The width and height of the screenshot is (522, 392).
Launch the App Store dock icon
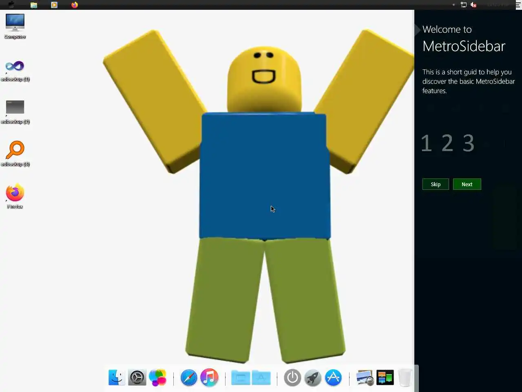click(x=333, y=378)
